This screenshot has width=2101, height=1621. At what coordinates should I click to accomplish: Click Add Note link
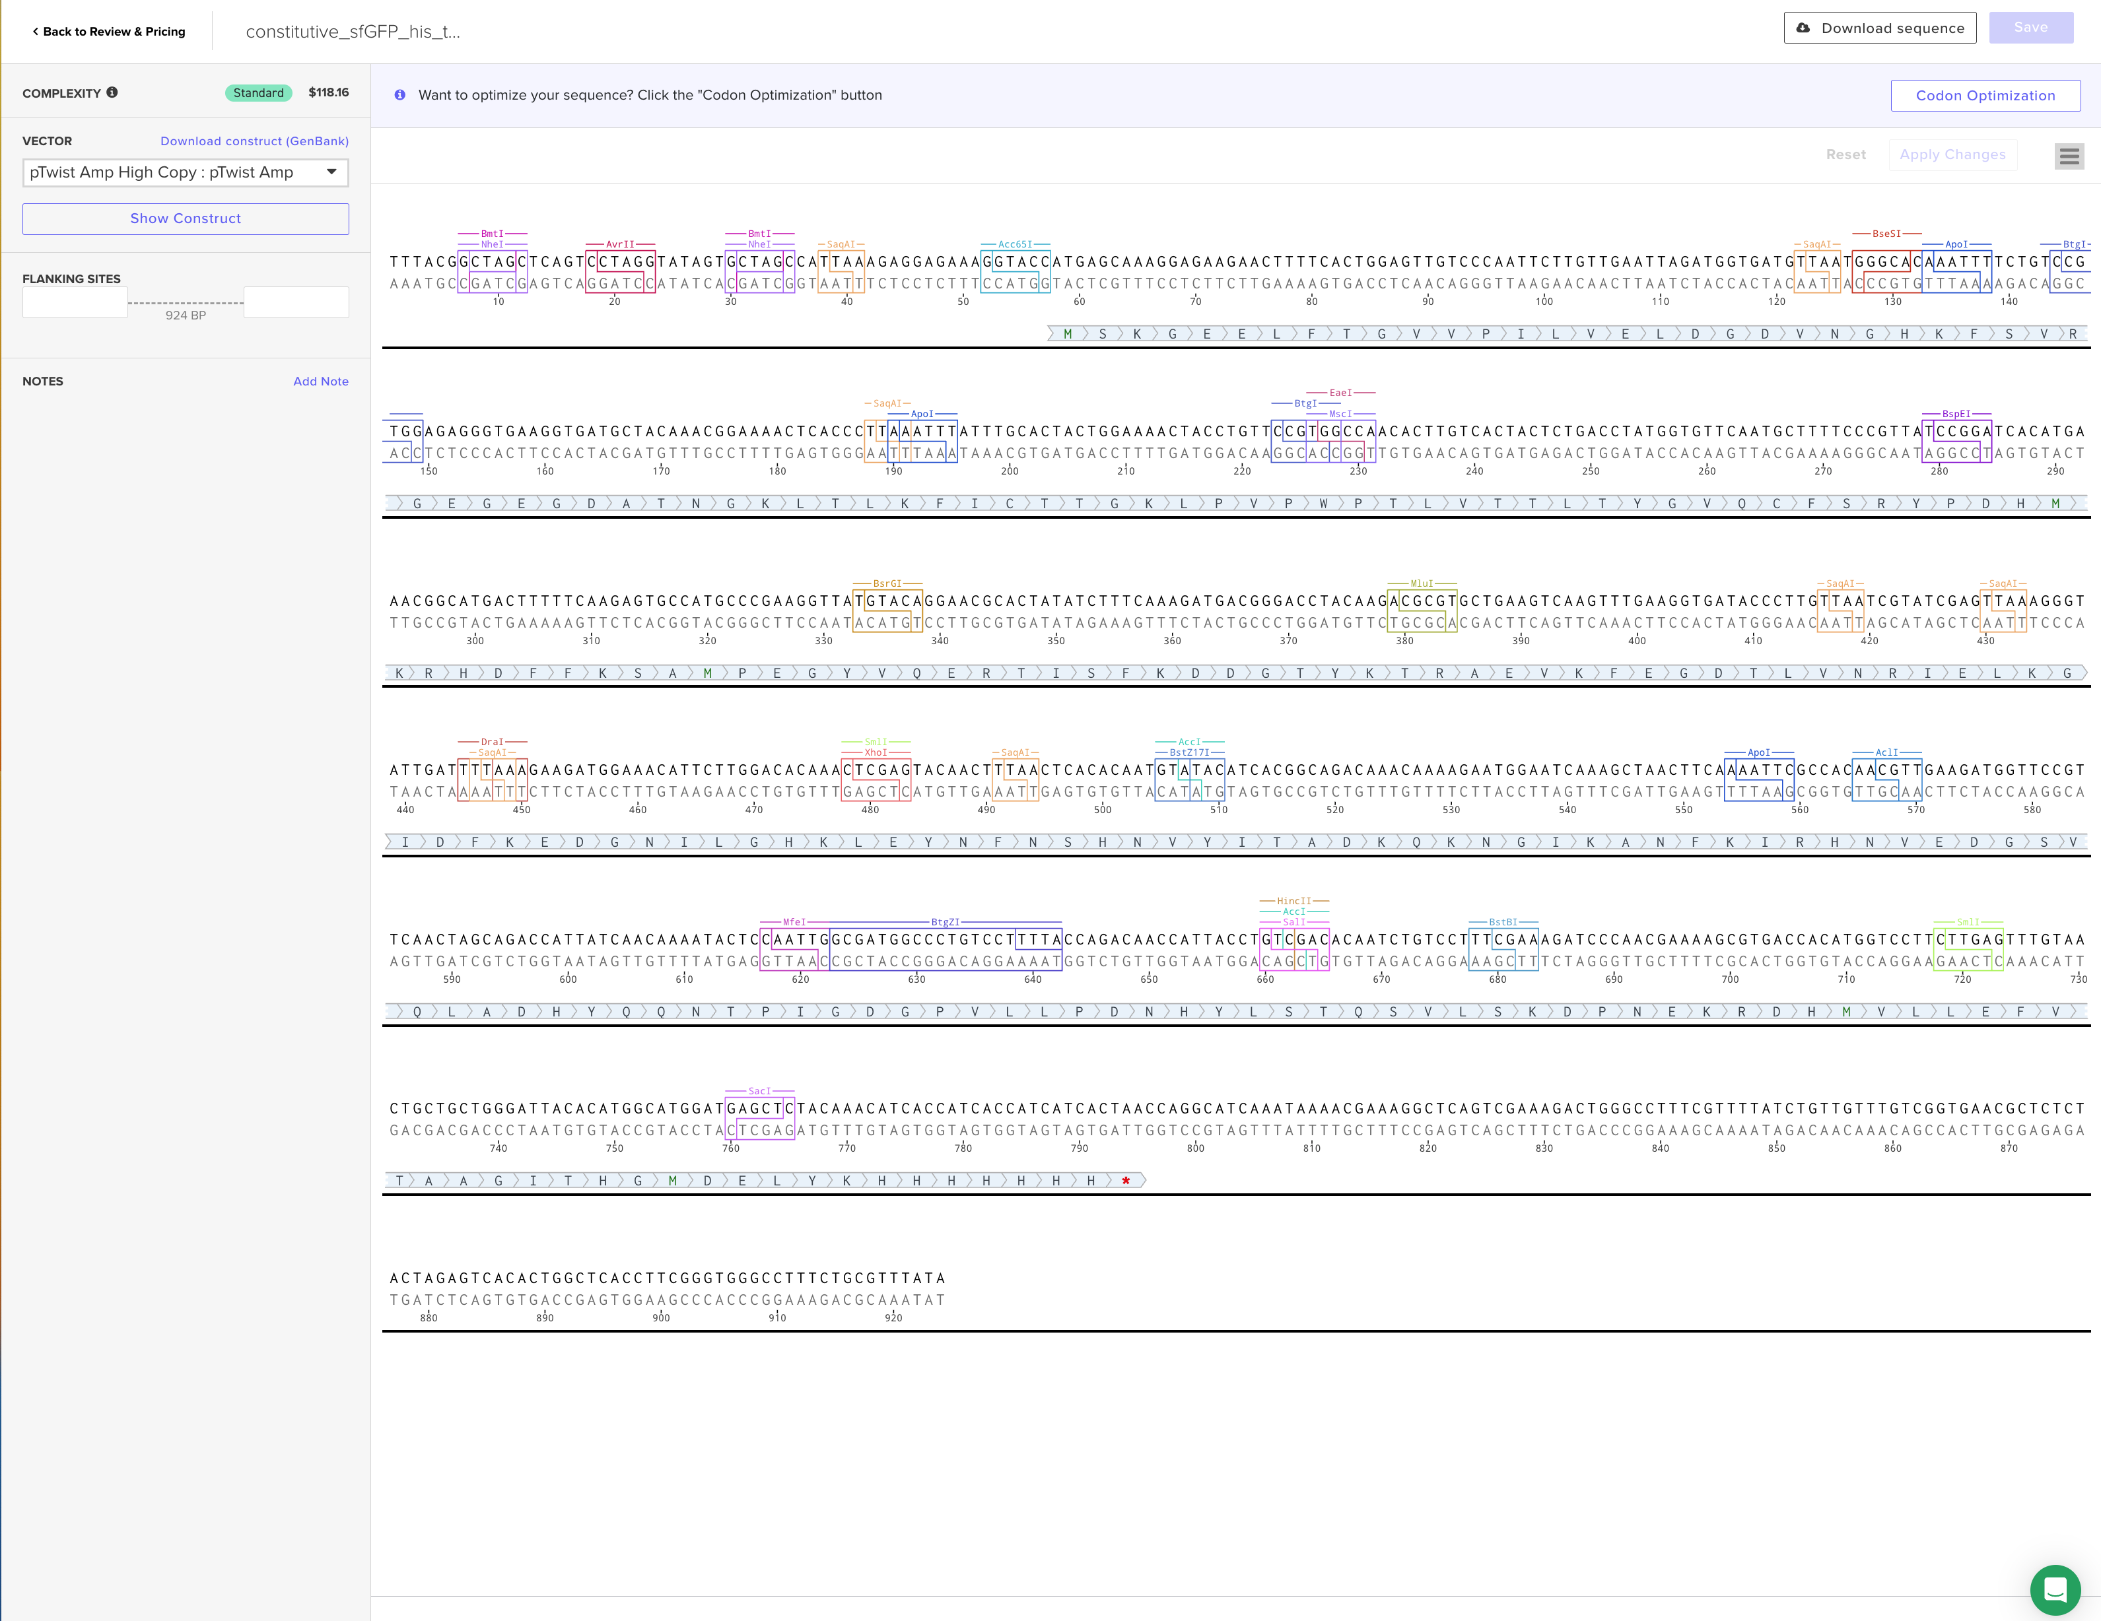click(320, 381)
